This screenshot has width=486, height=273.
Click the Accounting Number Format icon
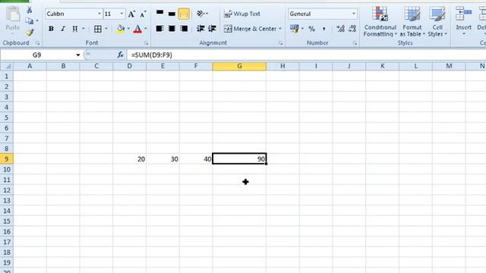294,29
